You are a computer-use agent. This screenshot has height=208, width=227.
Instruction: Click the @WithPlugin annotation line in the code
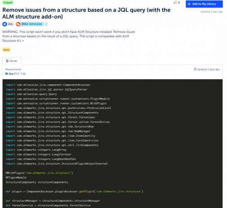(x=39, y=173)
